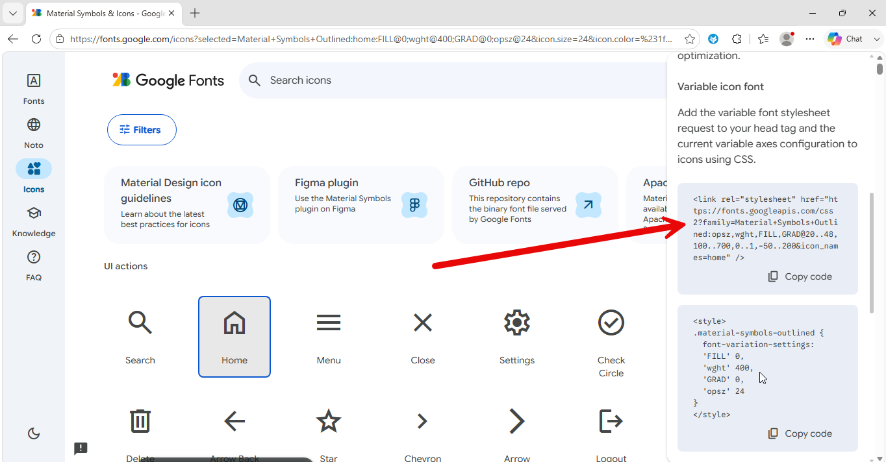Open a new browser tab
Image resolution: width=886 pixels, height=462 pixels.
click(x=195, y=13)
